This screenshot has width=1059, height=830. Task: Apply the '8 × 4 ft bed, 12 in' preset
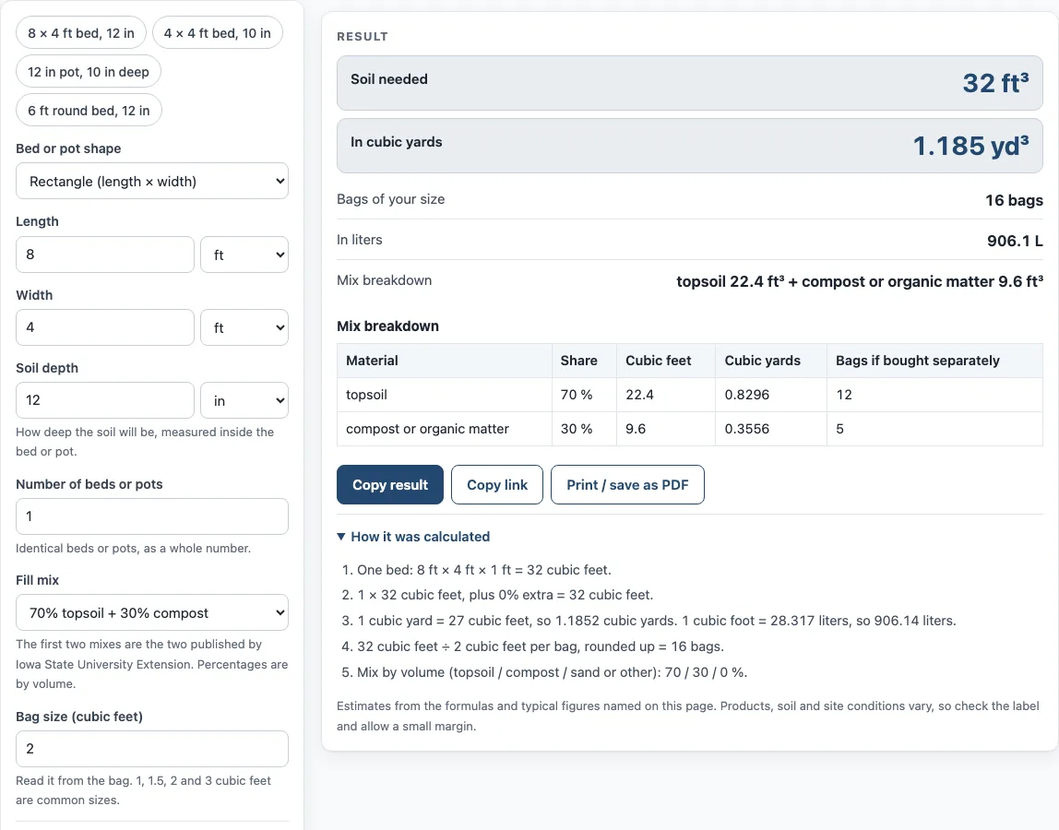click(81, 32)
